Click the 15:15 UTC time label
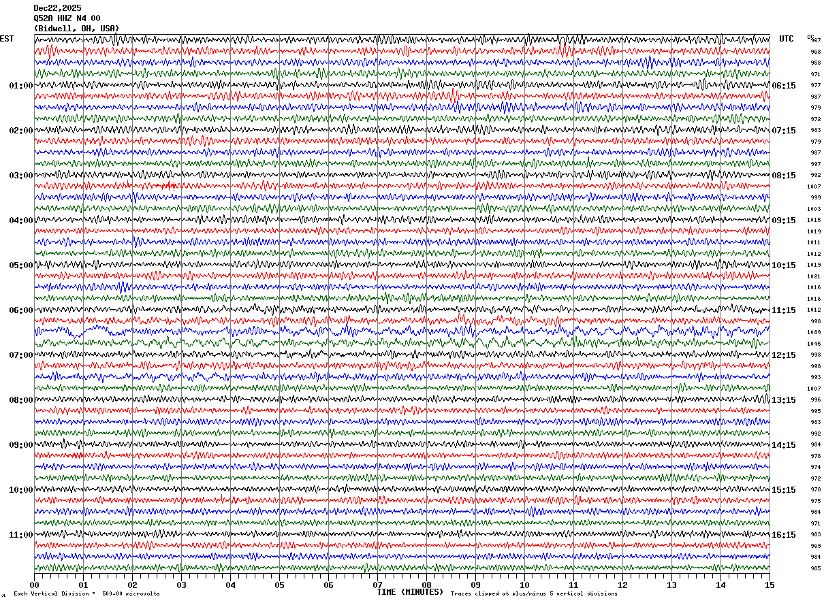Image resolution: width=824 pixels, height=603 pixels. [784, 490]
